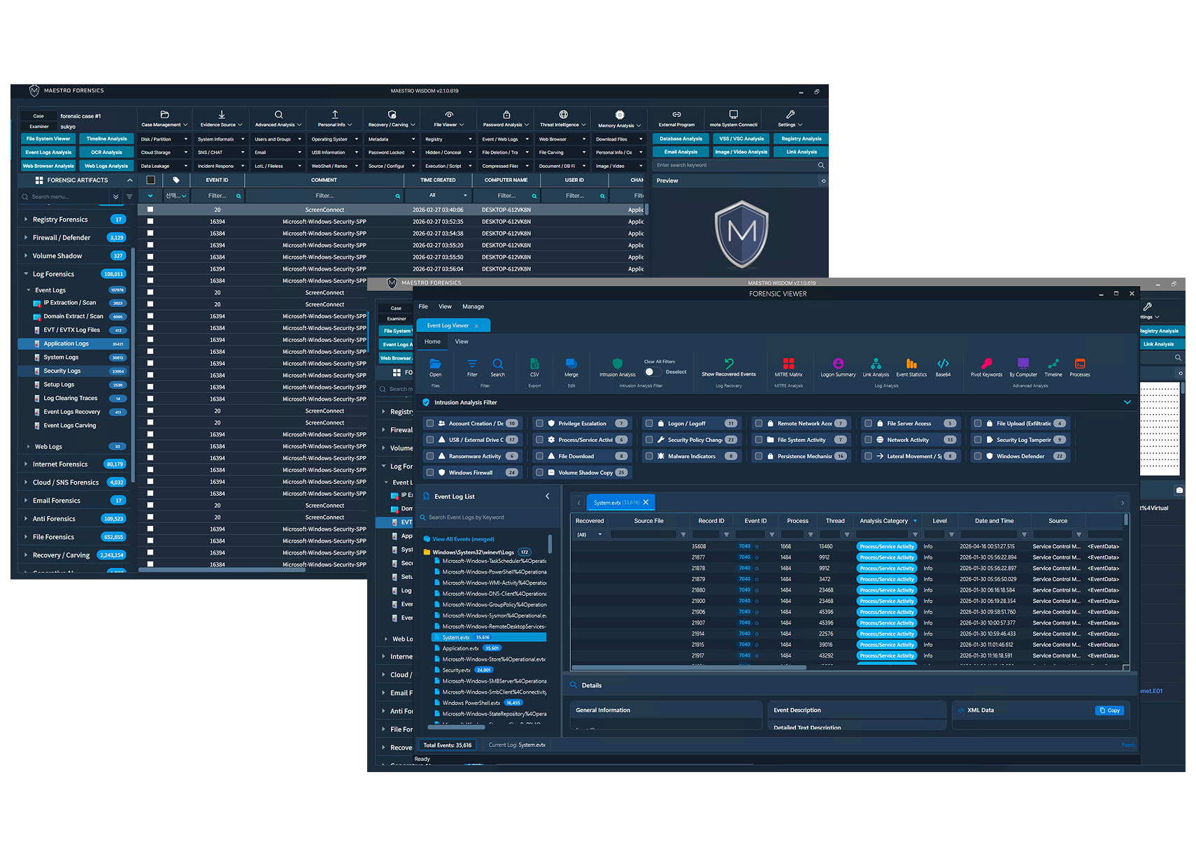Open the Time Created 'All' dropdown
1196x856 pixels.
(439, 196)
